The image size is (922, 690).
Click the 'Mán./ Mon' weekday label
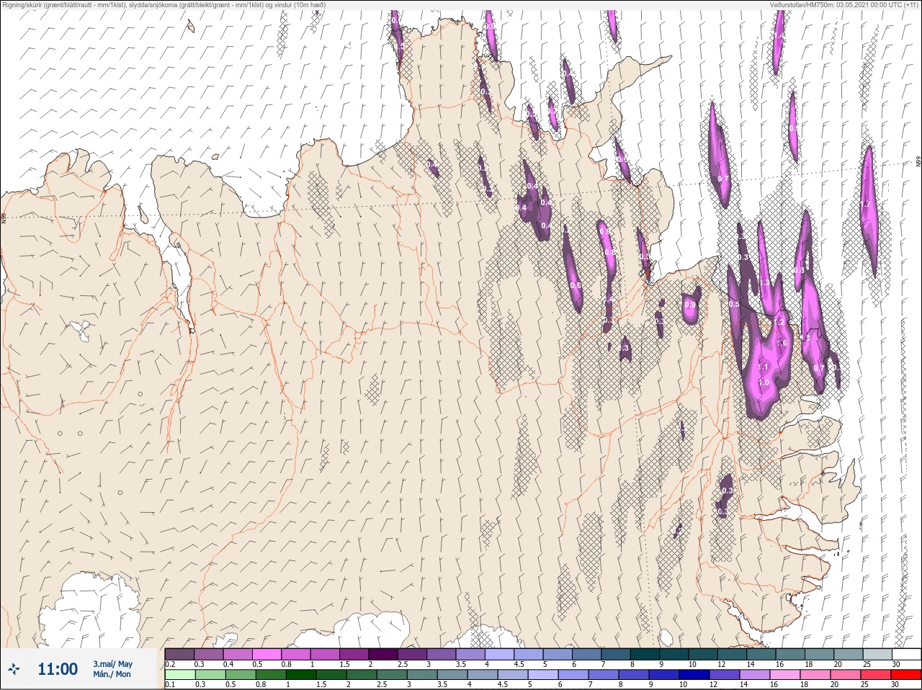point(112,675)
